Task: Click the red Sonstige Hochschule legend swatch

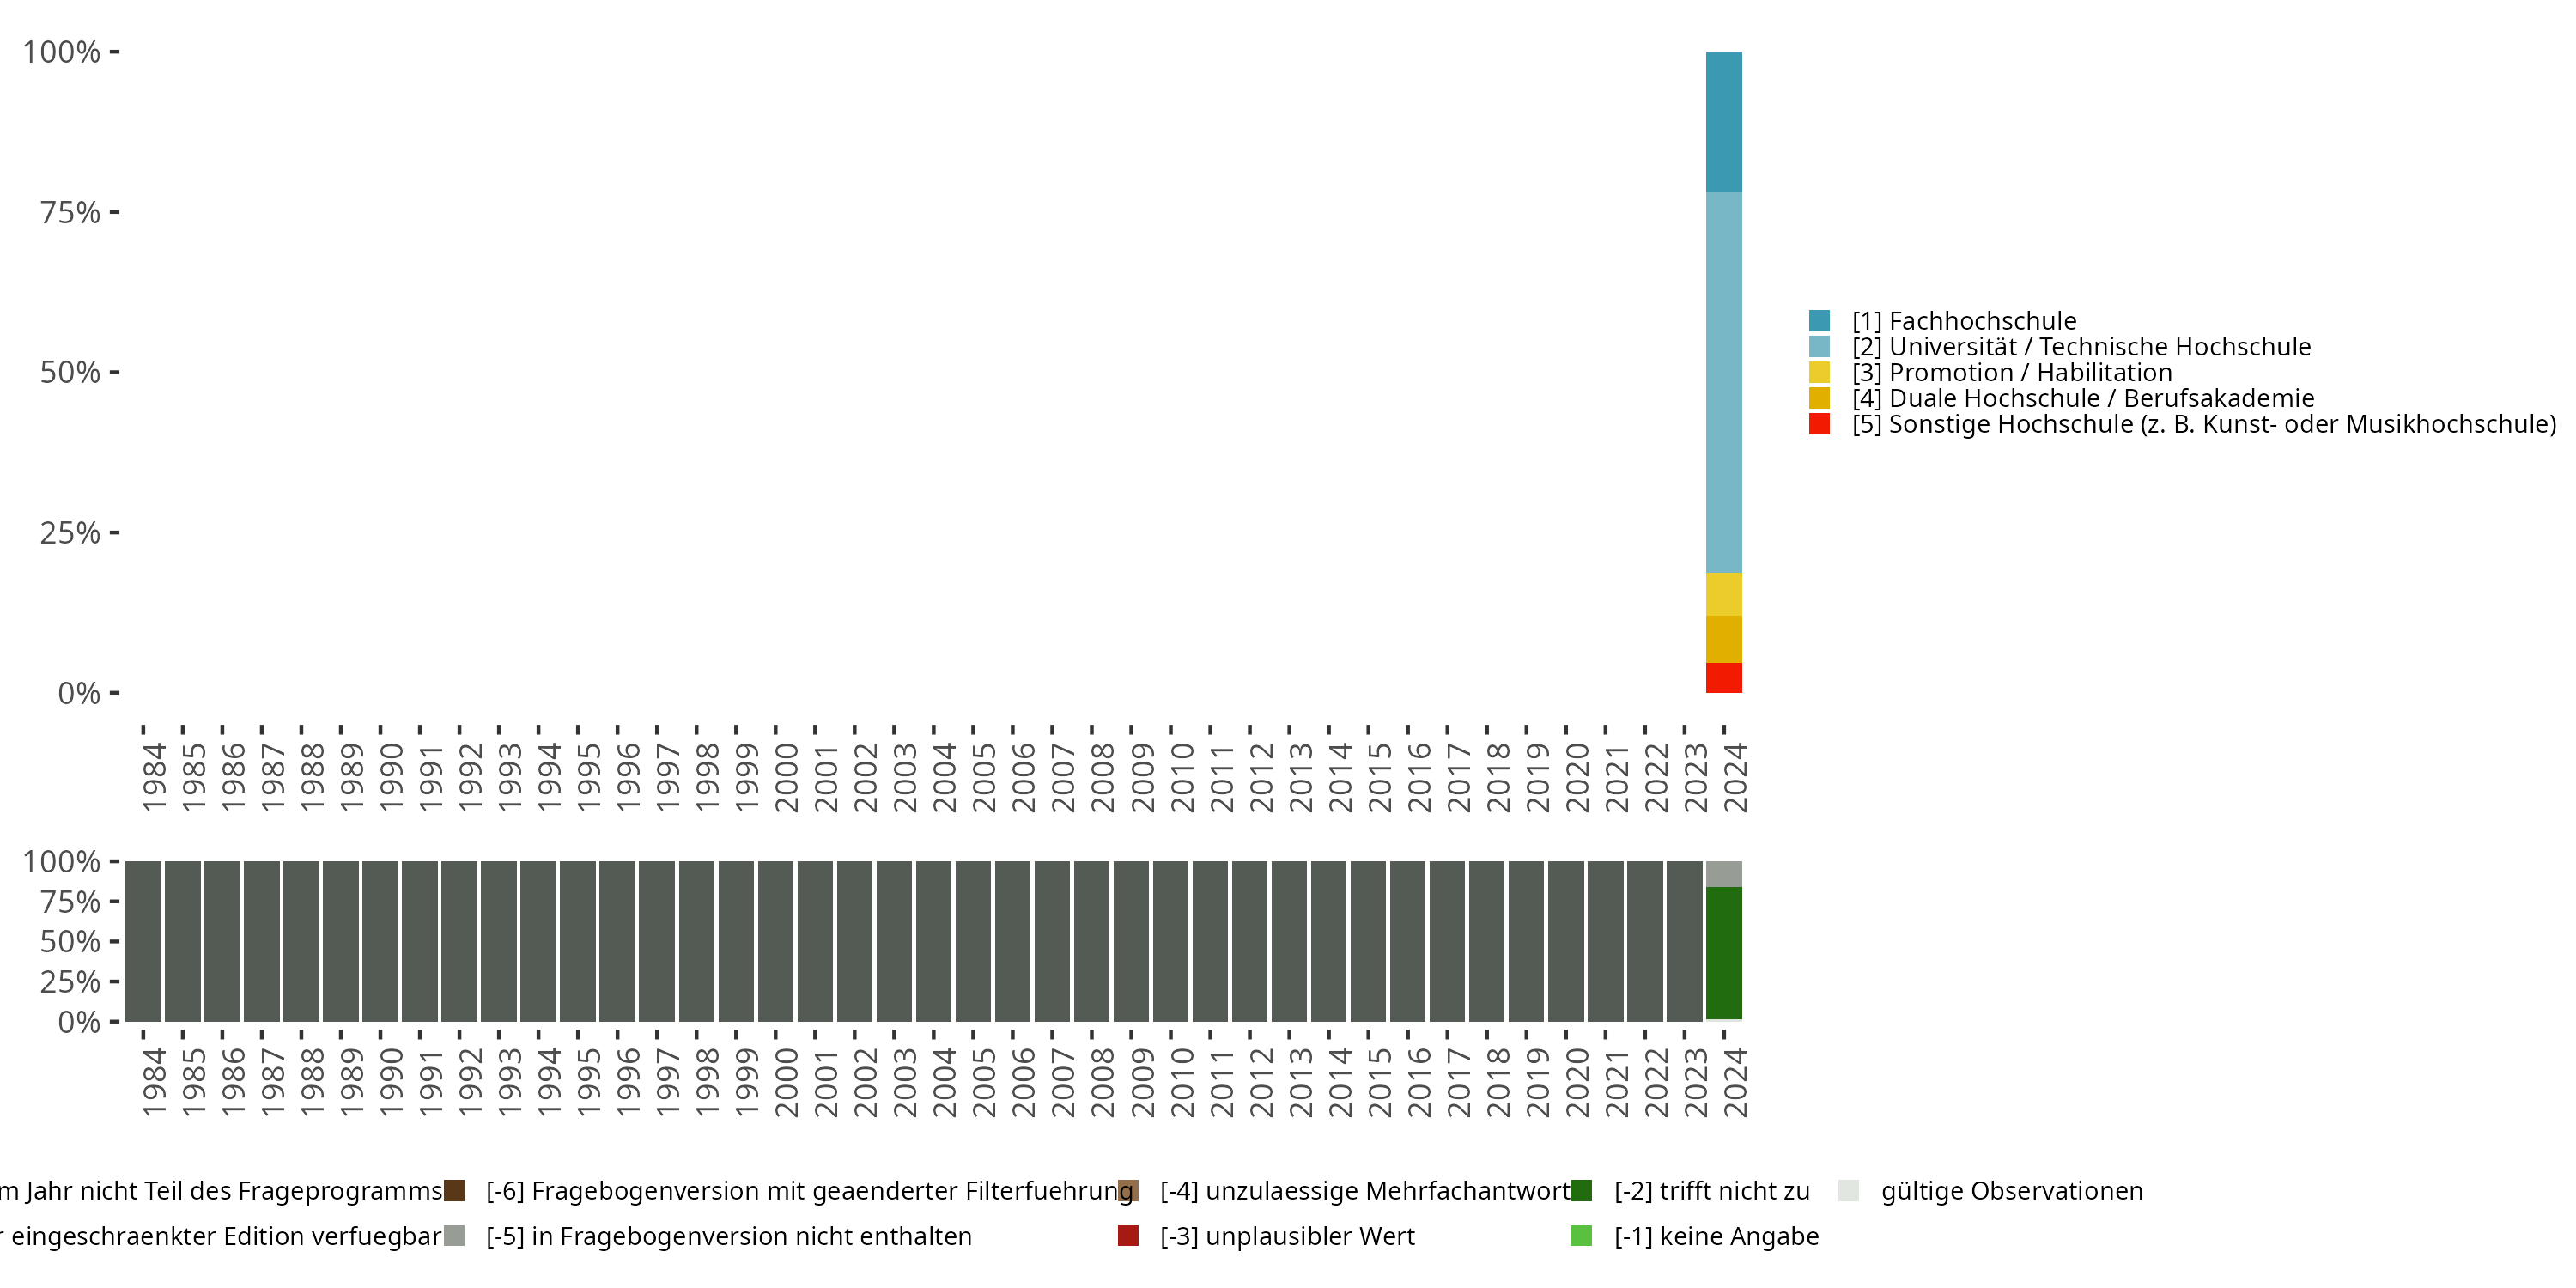Action: [x=1819, y=424]
